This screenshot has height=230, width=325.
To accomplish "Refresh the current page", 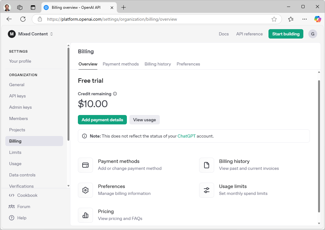I will click(23, 19).
